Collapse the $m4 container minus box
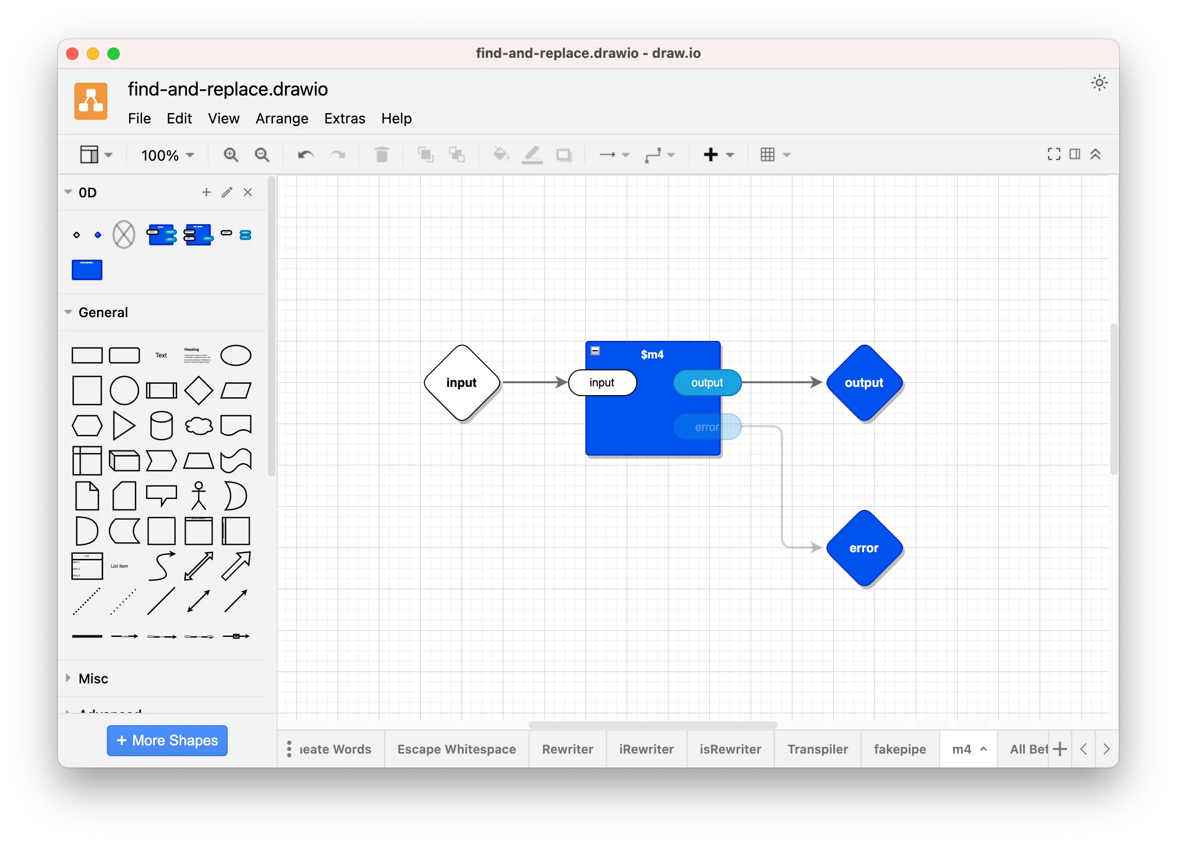Viewport: 1177px width, 844px height. pos(595,351)
